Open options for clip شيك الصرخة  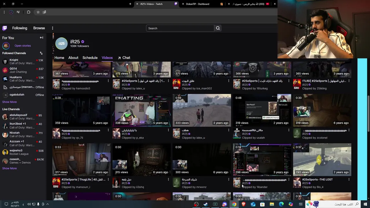click(229, 179)
